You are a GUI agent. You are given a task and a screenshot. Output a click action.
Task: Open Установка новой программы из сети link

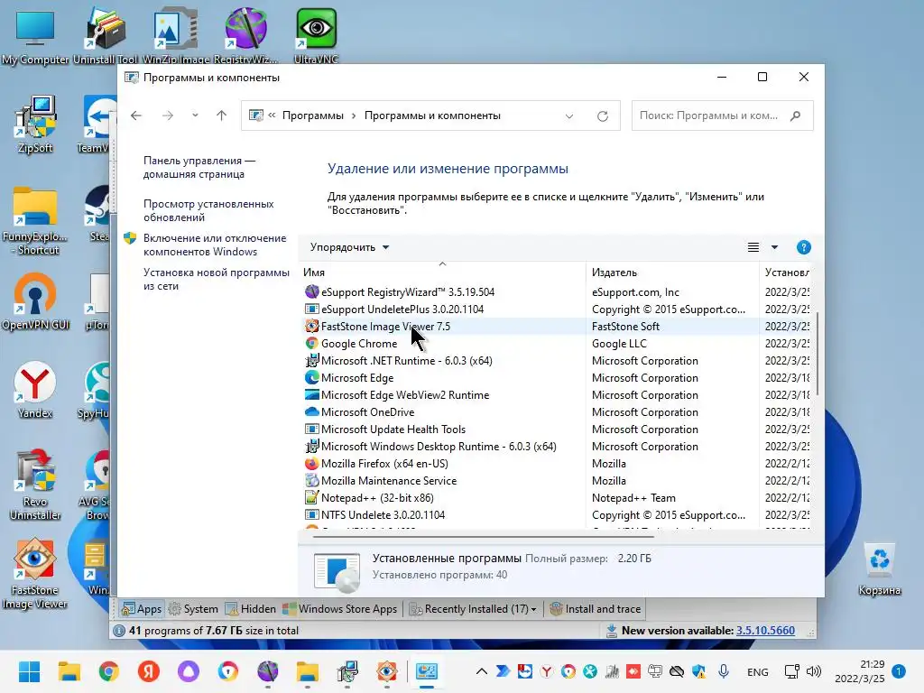click(217, 280)
